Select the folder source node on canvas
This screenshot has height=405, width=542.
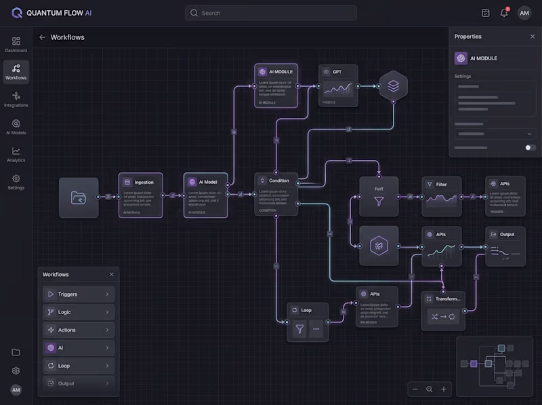click(x=79, y=197)
